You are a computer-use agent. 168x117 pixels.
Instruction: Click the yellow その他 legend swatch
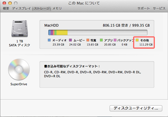[x=137, y=40]
